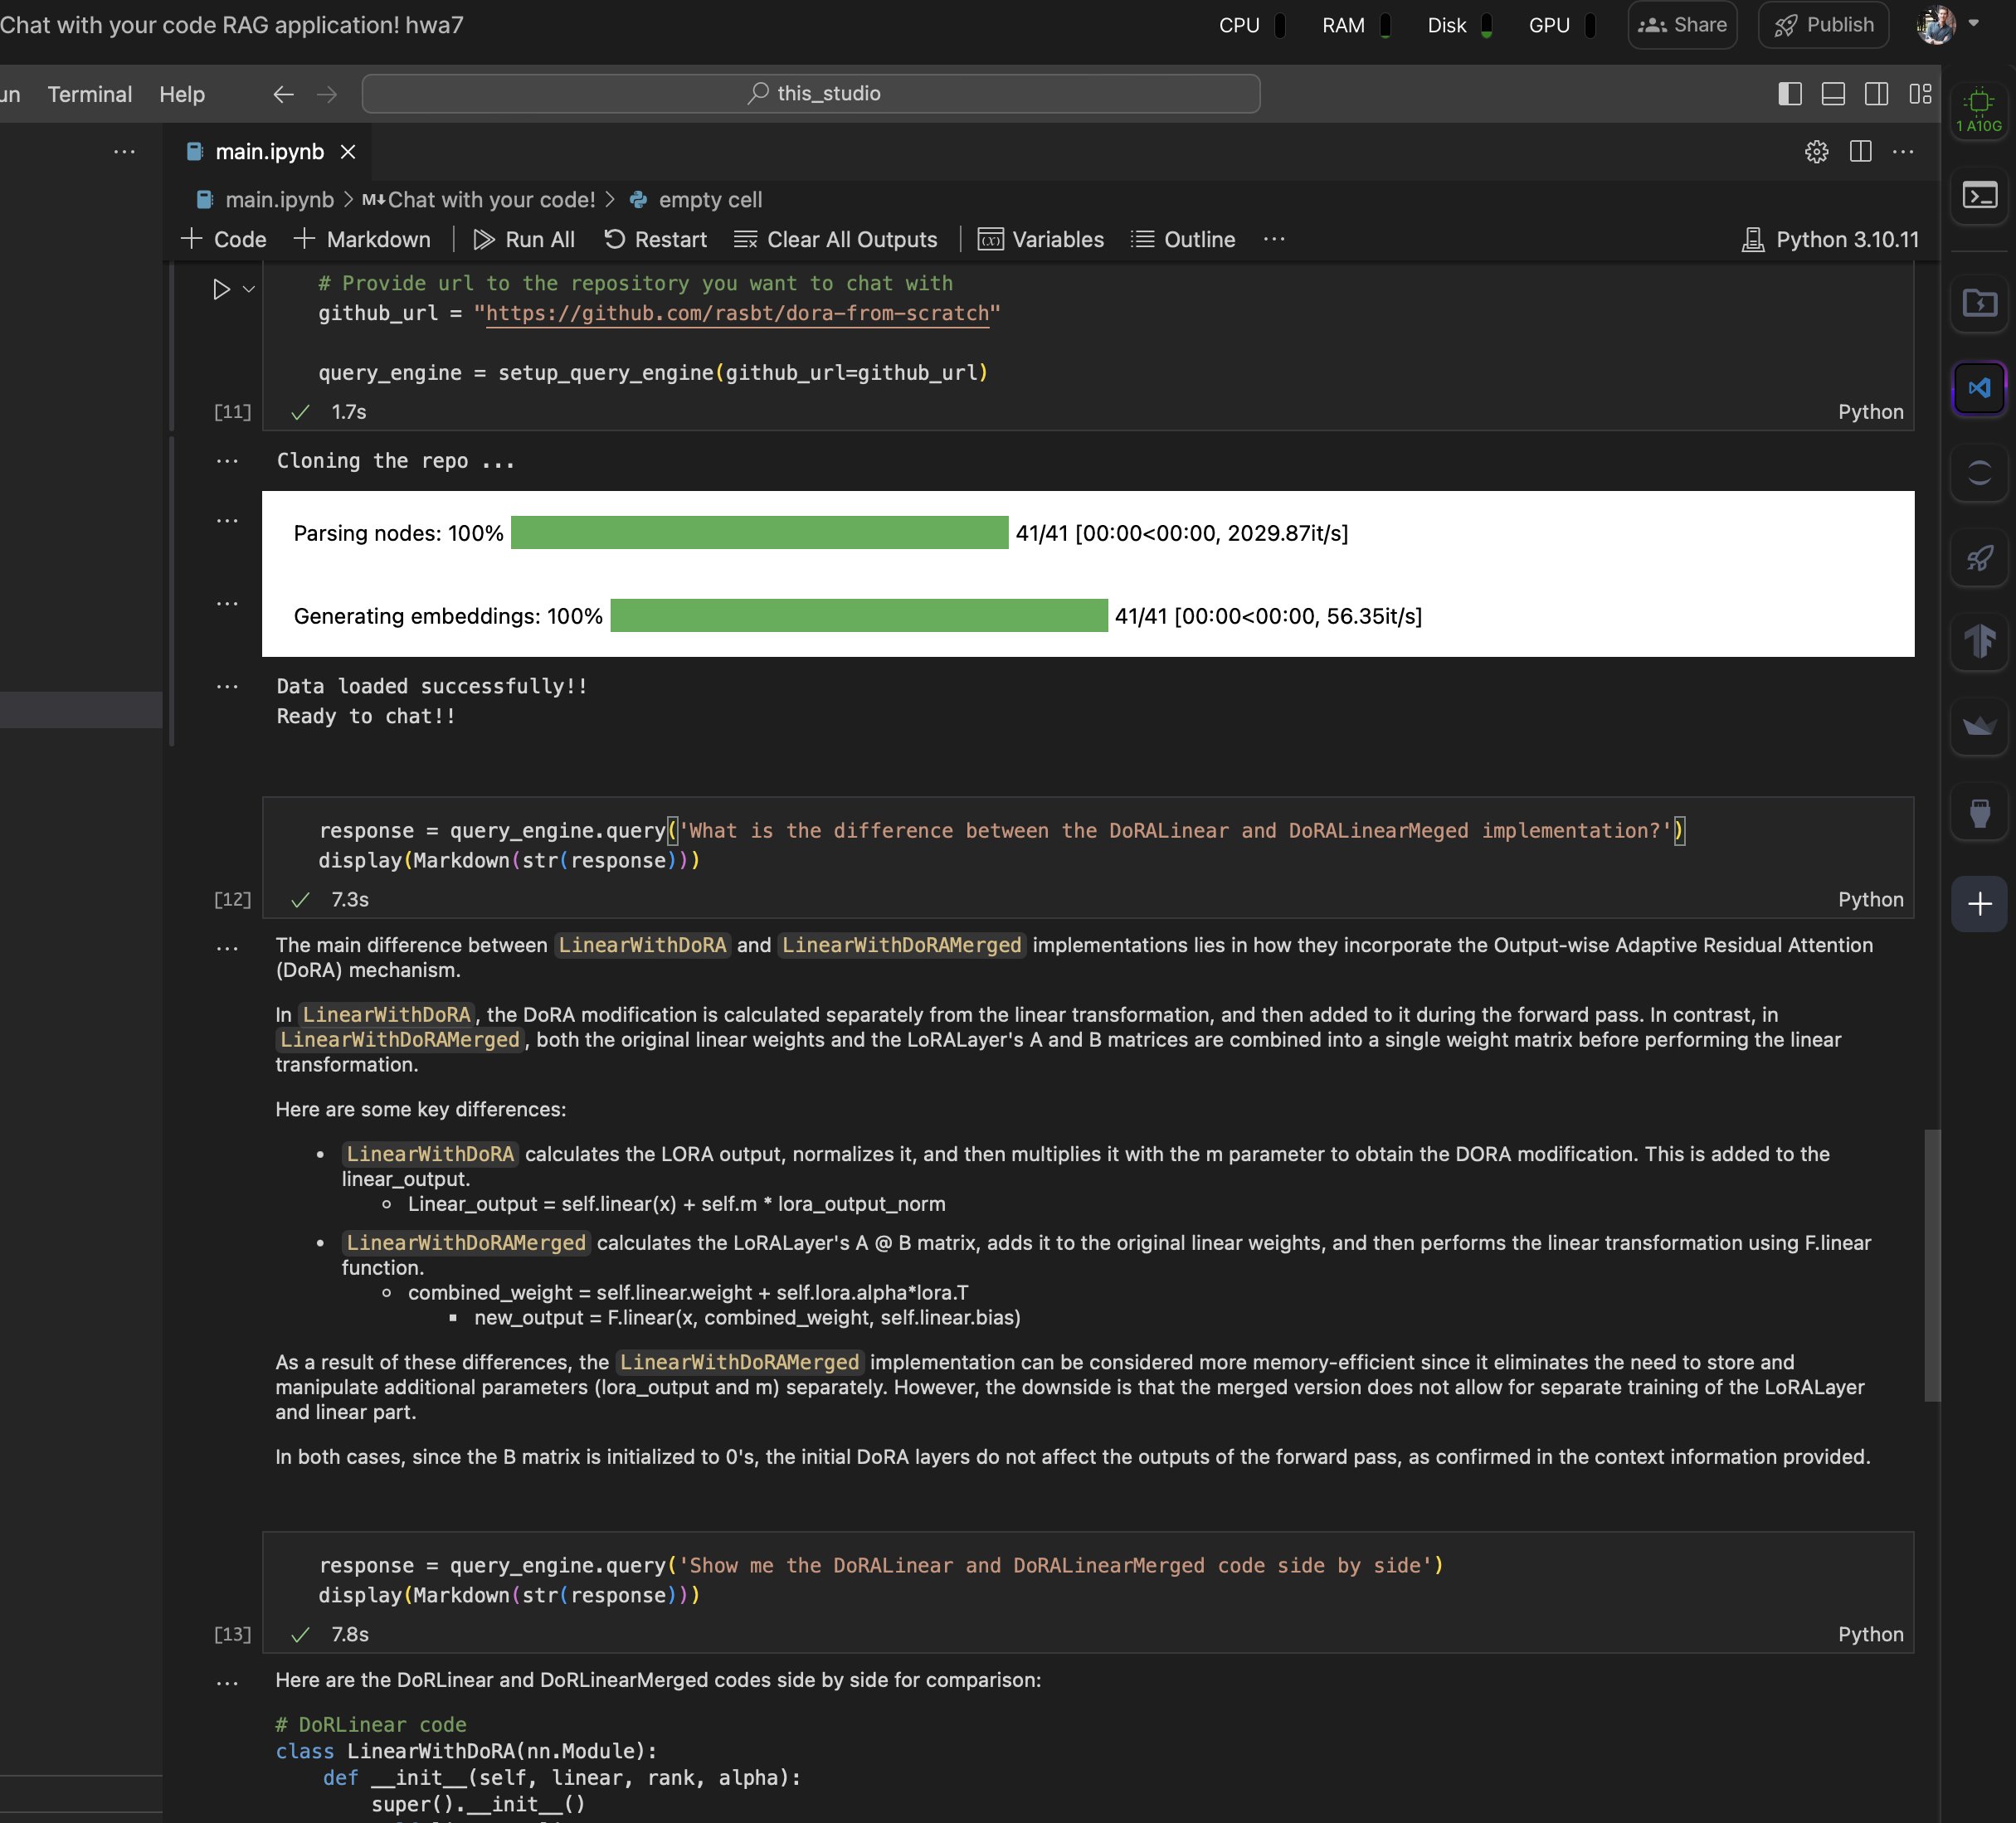The image size is (2016, 1823).
Task: Click 'Chat with your code!' breadcrumb
Action: coord(478,200)
